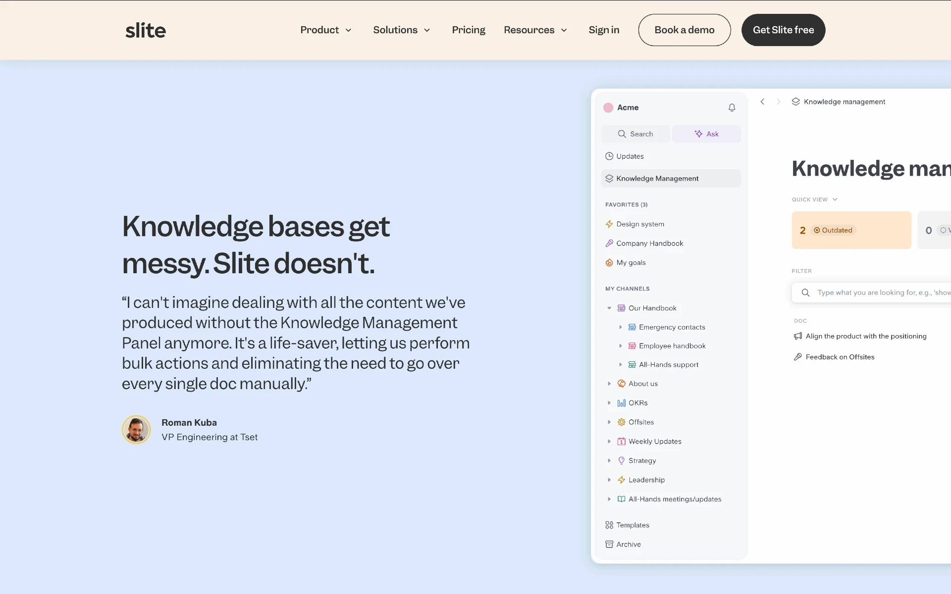The width and height of the screenshot is (951, 594).
Task: Toggle navigation forward arrow button
Action: coord(779,101)
